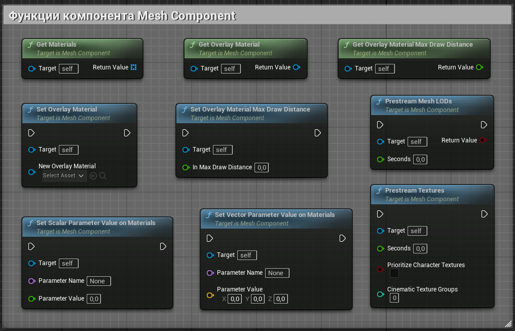Screen dimensions: 515x331
Task: Select the Prestream Mesh LODs node header
Action: [432, 105]
